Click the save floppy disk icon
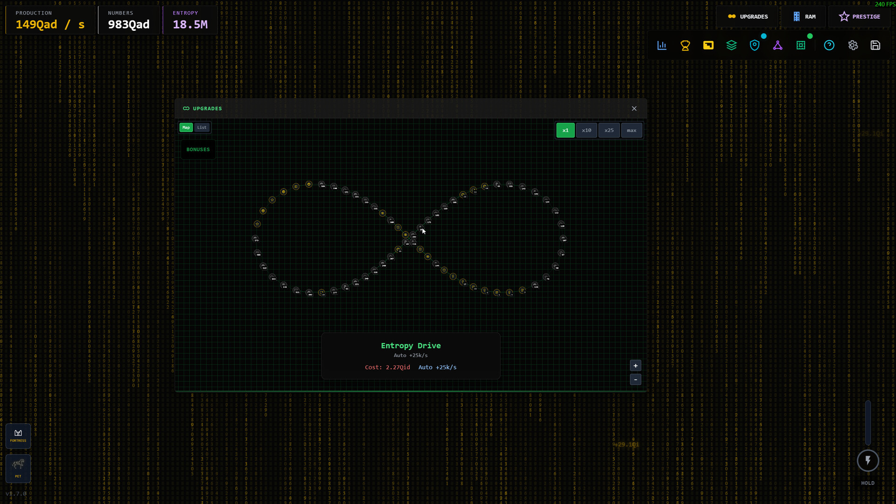Image resolution: width=896 pixels, height=504 pixels. [x=875, y=45]
